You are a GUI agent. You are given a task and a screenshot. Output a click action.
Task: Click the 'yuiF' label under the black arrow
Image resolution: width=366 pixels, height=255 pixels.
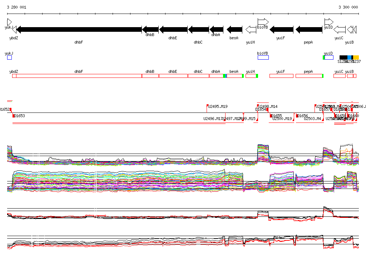[281, 38]
